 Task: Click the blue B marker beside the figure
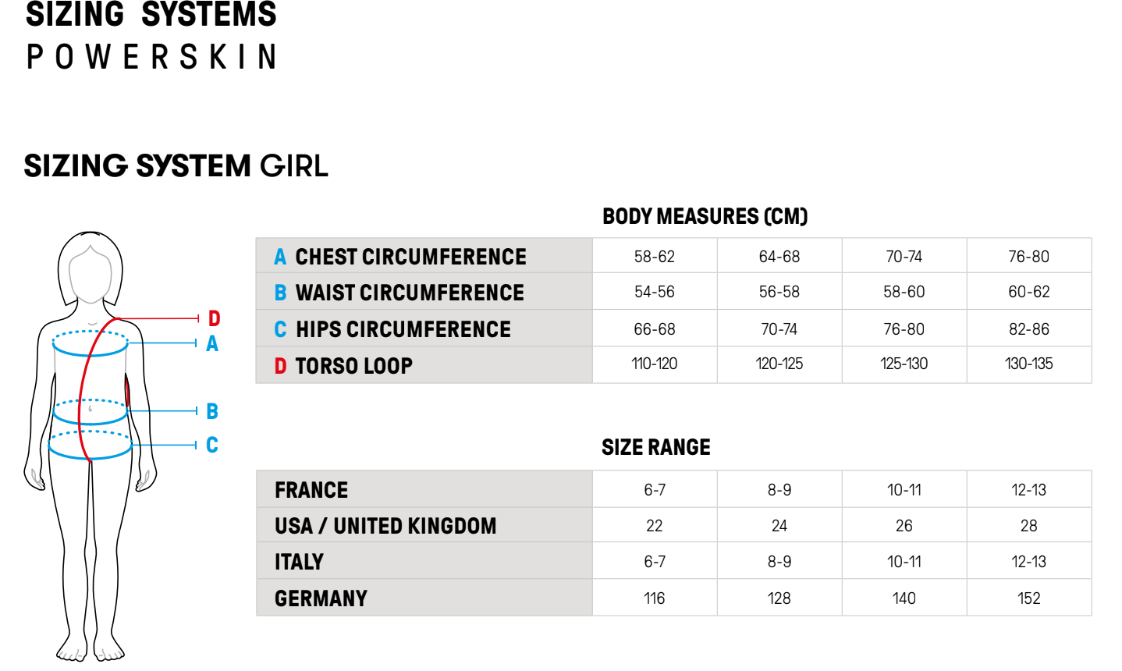212,411
